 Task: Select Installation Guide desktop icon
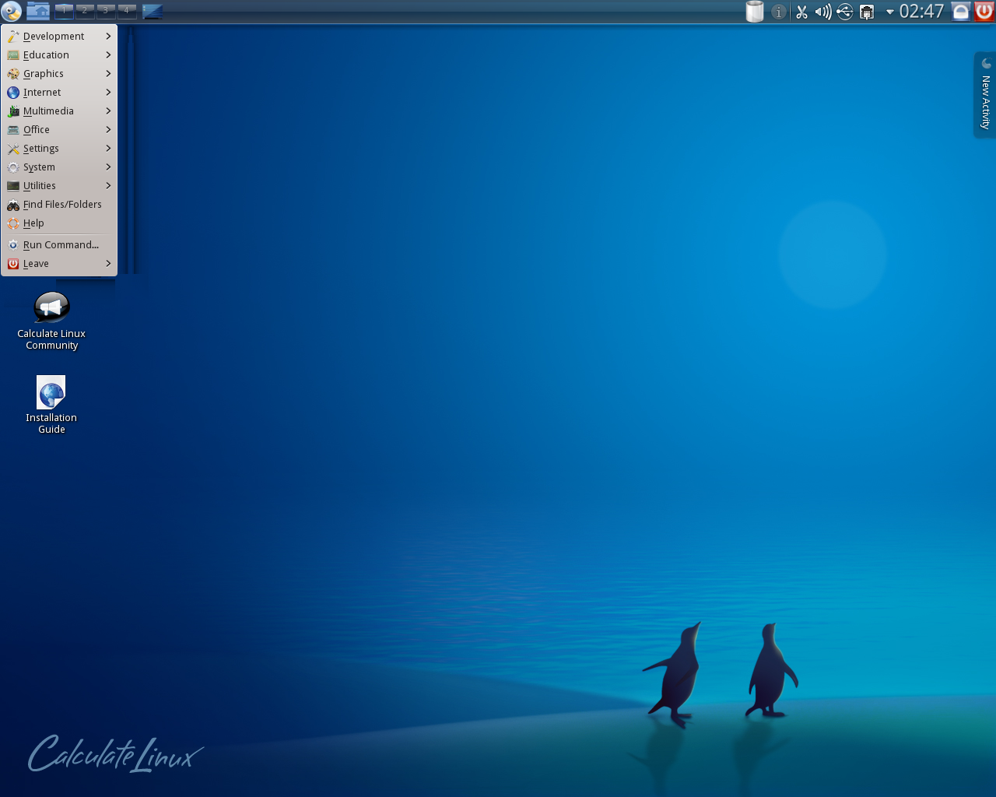click(51, 405)
